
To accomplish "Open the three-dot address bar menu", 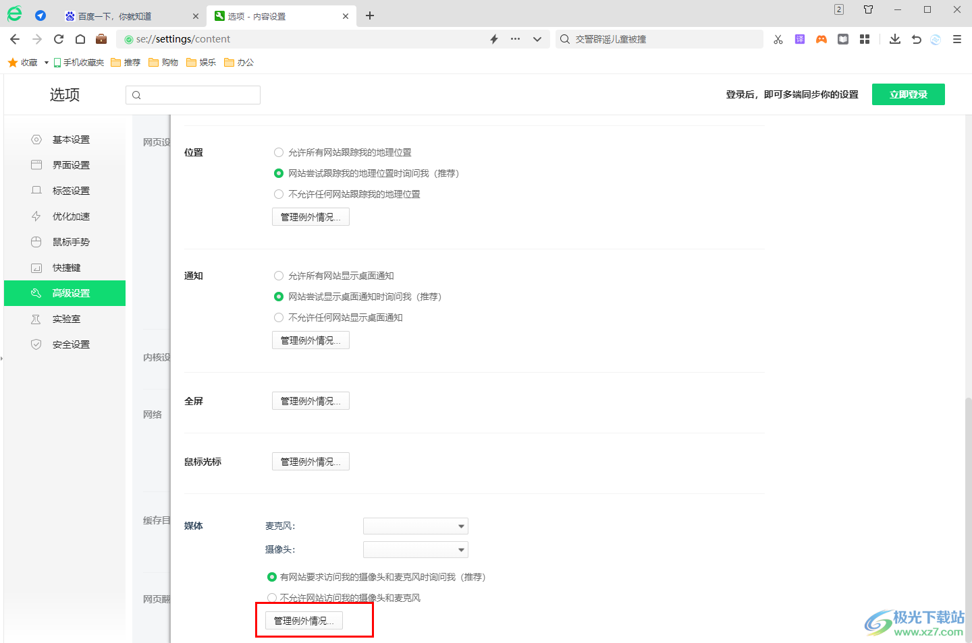I will (516, 39).
